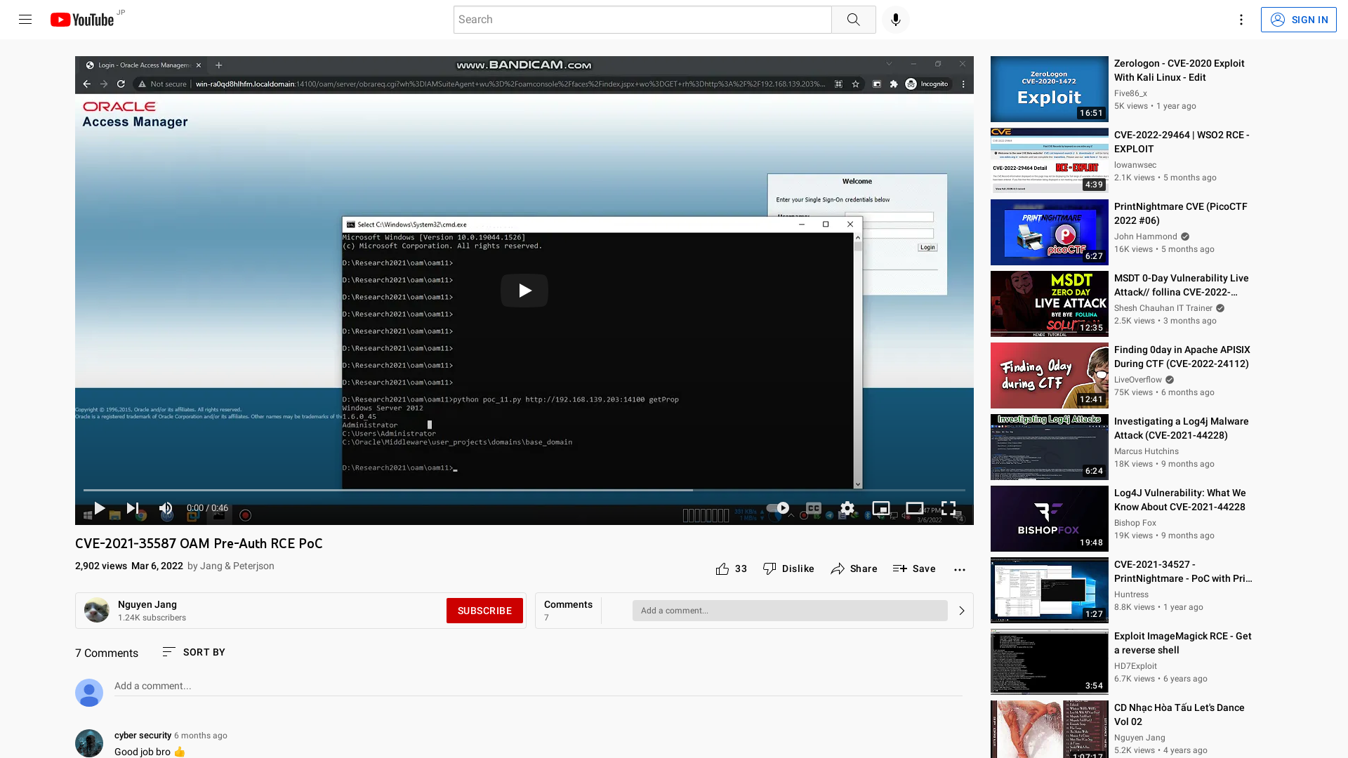The height and width of the screenshot is (758, 1348).
Task: Click the teaser Add a comment box
Action: tap(790, 611)
